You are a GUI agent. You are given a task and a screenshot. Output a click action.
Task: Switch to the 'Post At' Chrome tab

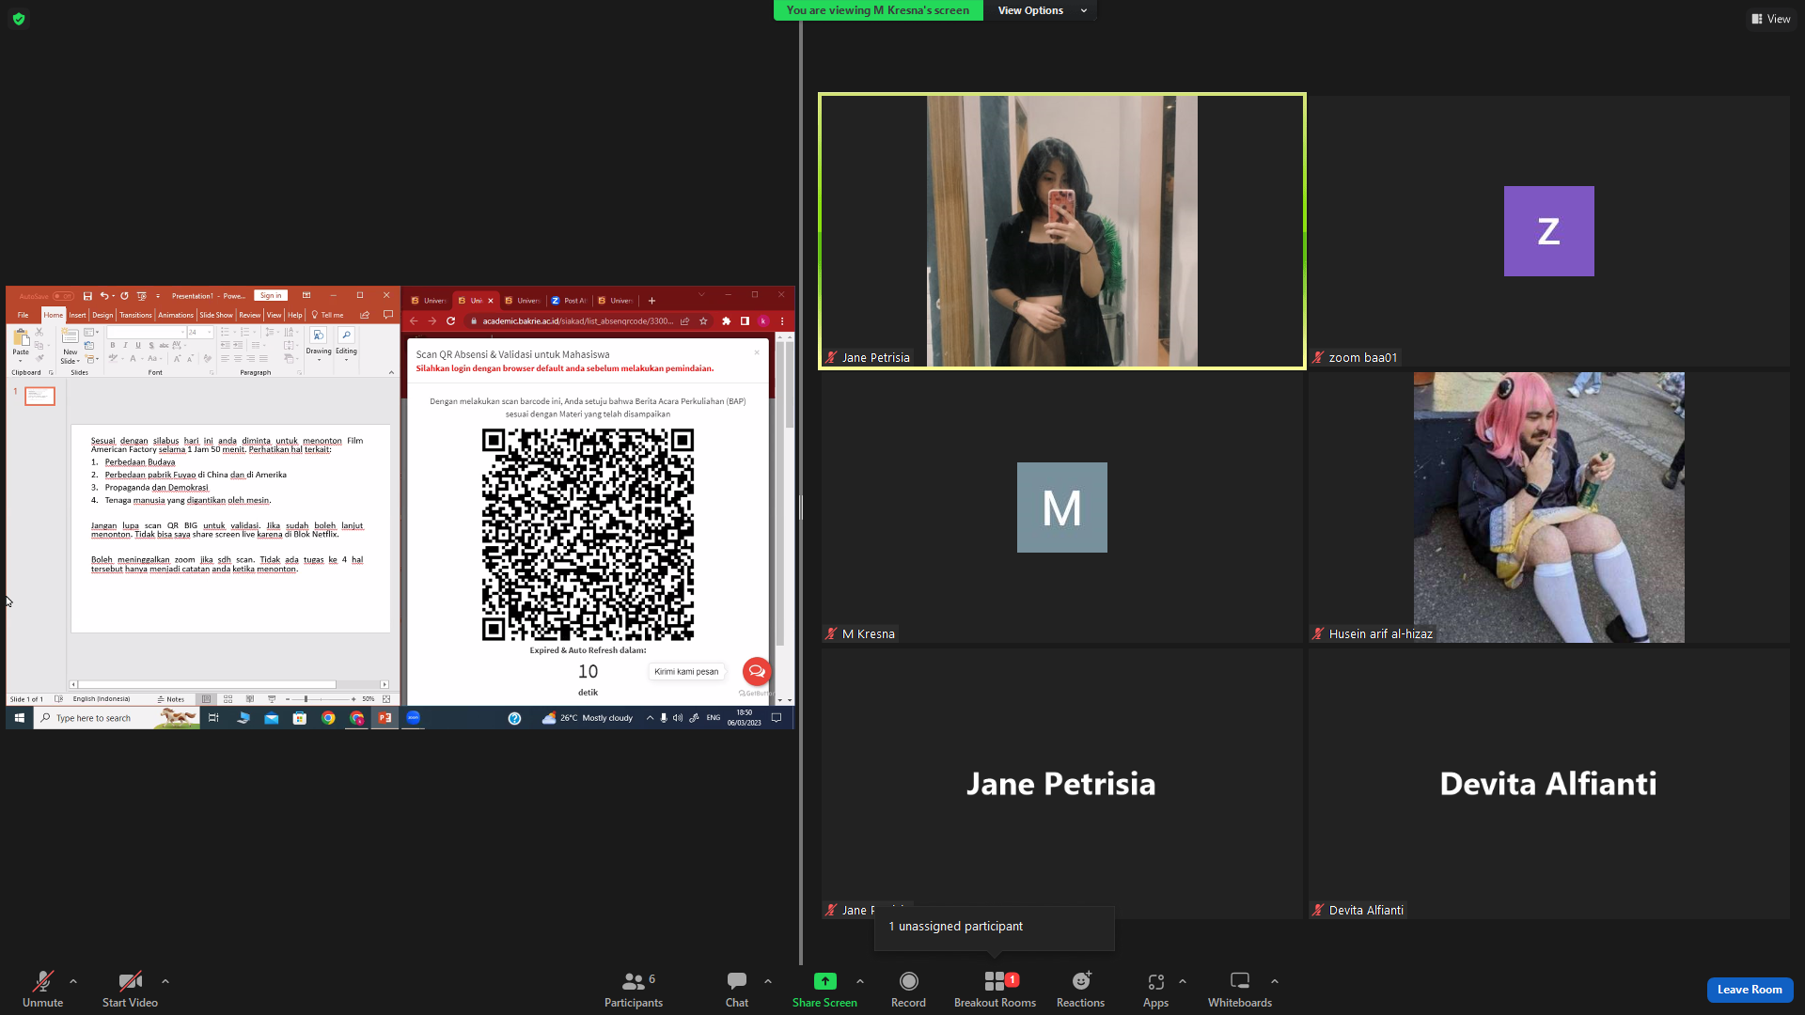(569, 301)
